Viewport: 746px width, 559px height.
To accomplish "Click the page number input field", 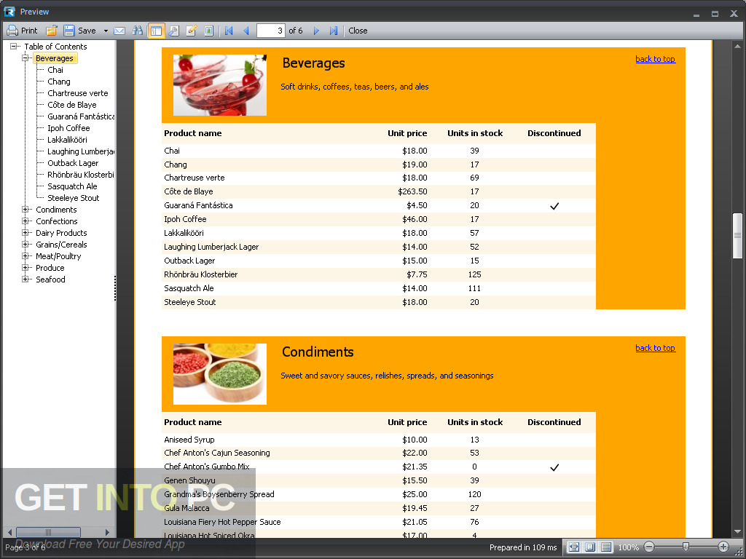I will (270, 31).
